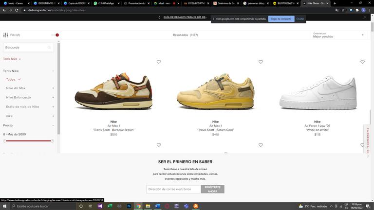Open Air Force 1 Low '07 White on White title
374x210 pixels.
pos(317,128)
